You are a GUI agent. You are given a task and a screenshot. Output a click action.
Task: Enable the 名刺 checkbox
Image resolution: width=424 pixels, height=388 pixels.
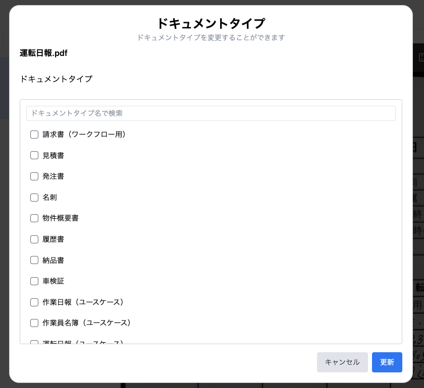(34, 198)
